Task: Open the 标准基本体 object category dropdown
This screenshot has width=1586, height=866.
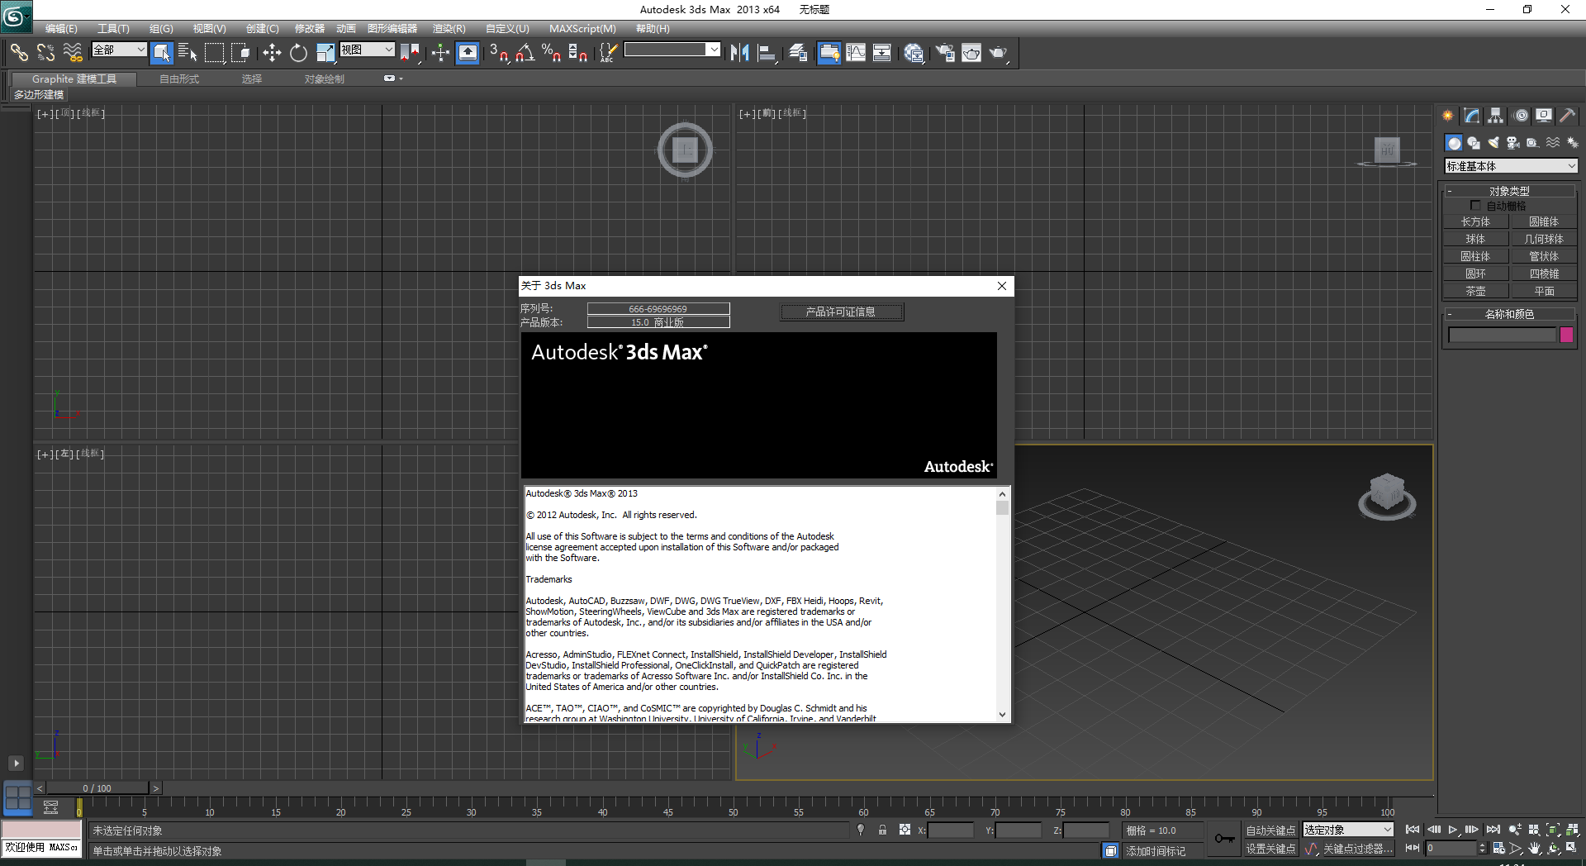Action: point(1511,166)
